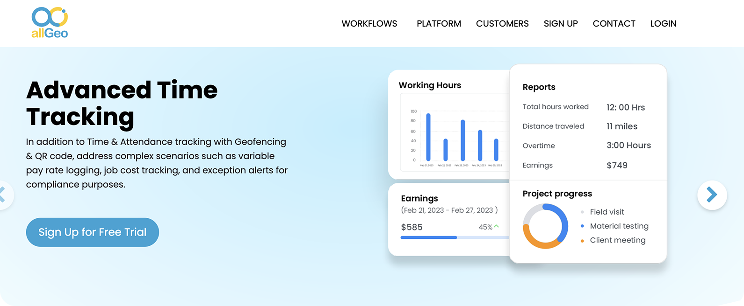Click the Project progress donut chart
This screenshot has height=306, width=744.
[x=545, y=226]
